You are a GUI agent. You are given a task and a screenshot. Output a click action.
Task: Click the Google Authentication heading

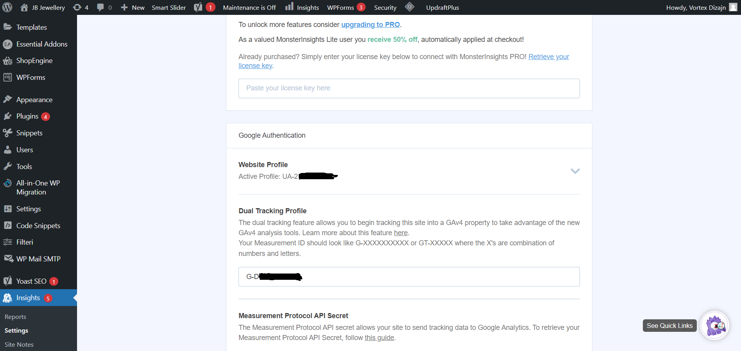pos(272,135)
